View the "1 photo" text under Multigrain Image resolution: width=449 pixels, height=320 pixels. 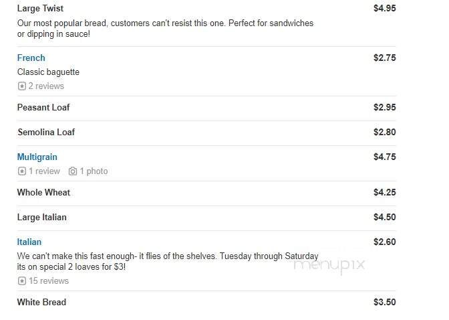tap(94, 171)
